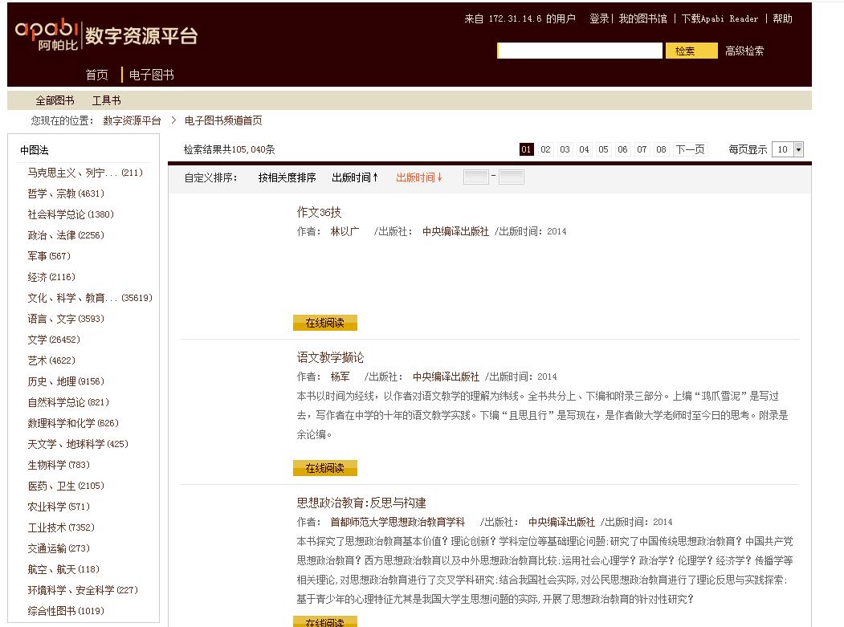Open 高级检索 advanced search
844x627 pixels.
[744, 51]
